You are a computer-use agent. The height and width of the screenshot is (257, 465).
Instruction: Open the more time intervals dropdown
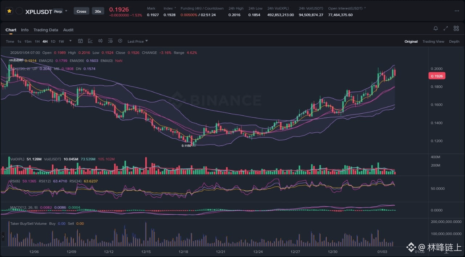70,41
